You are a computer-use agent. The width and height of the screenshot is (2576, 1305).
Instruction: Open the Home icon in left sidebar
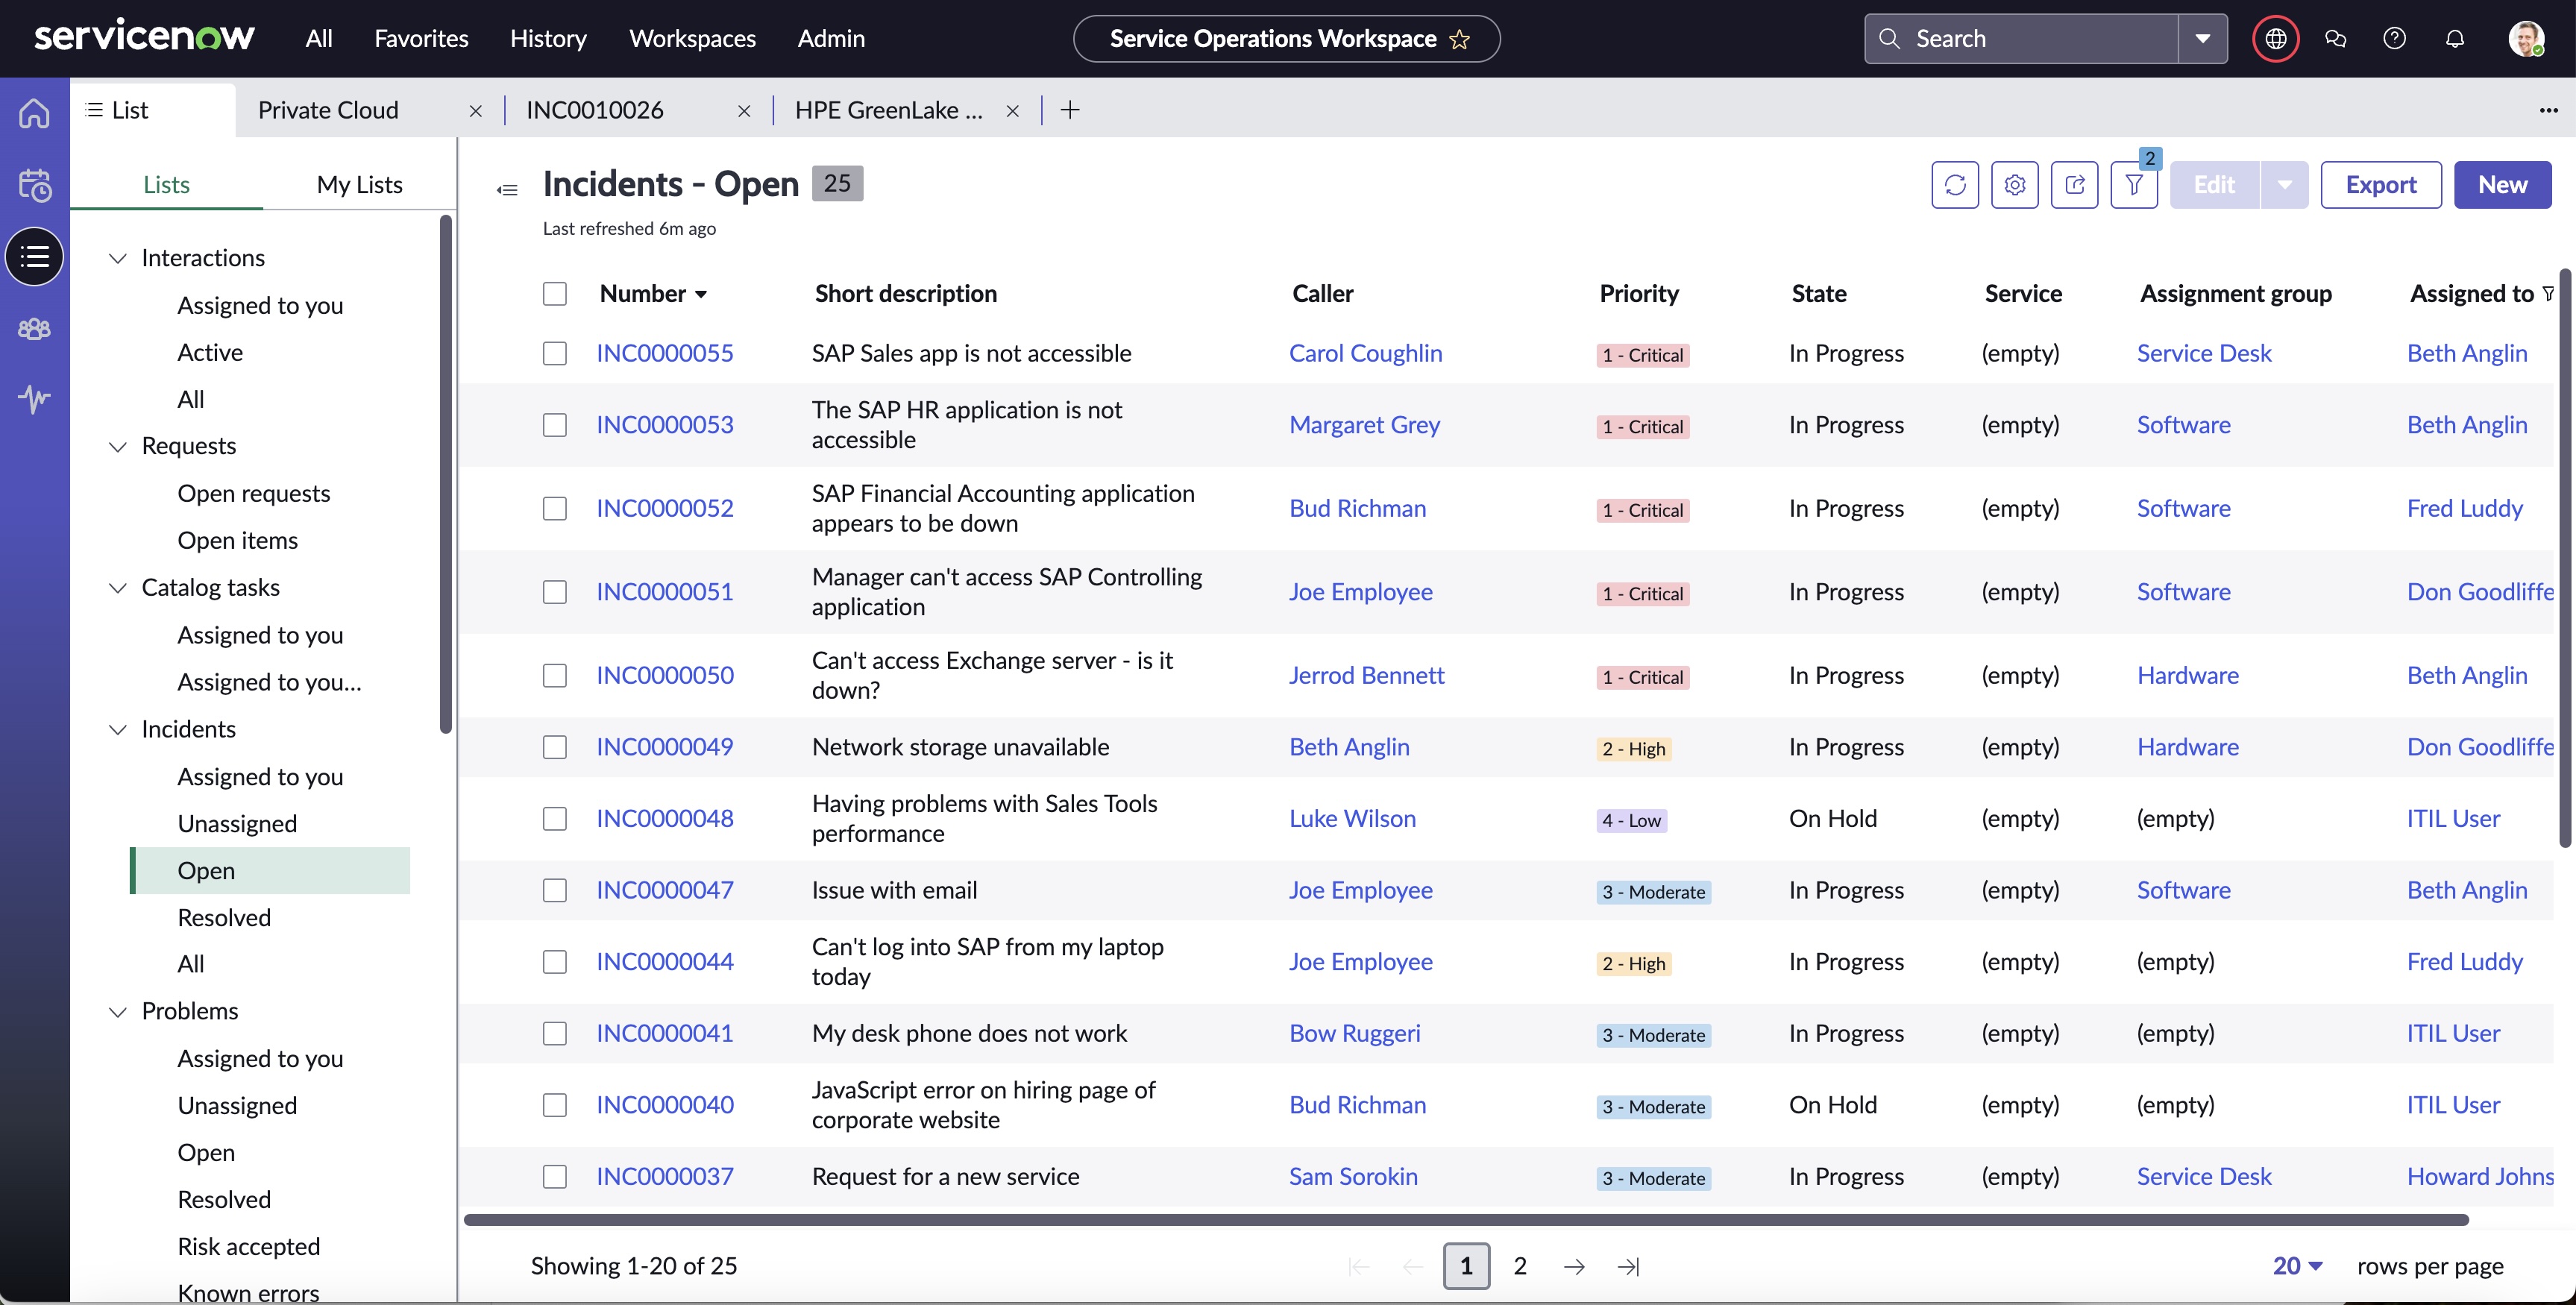34,113
